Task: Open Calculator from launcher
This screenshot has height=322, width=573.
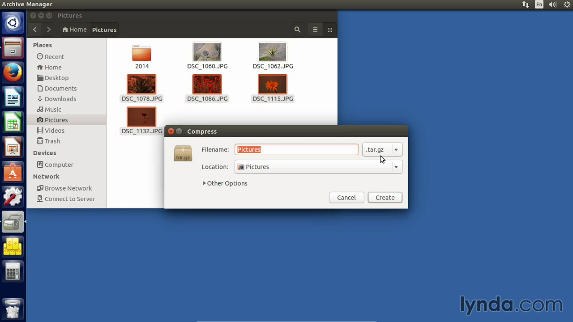Action: (13, 271)
